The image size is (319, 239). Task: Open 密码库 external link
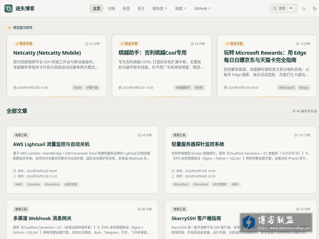tap(160, 8)
